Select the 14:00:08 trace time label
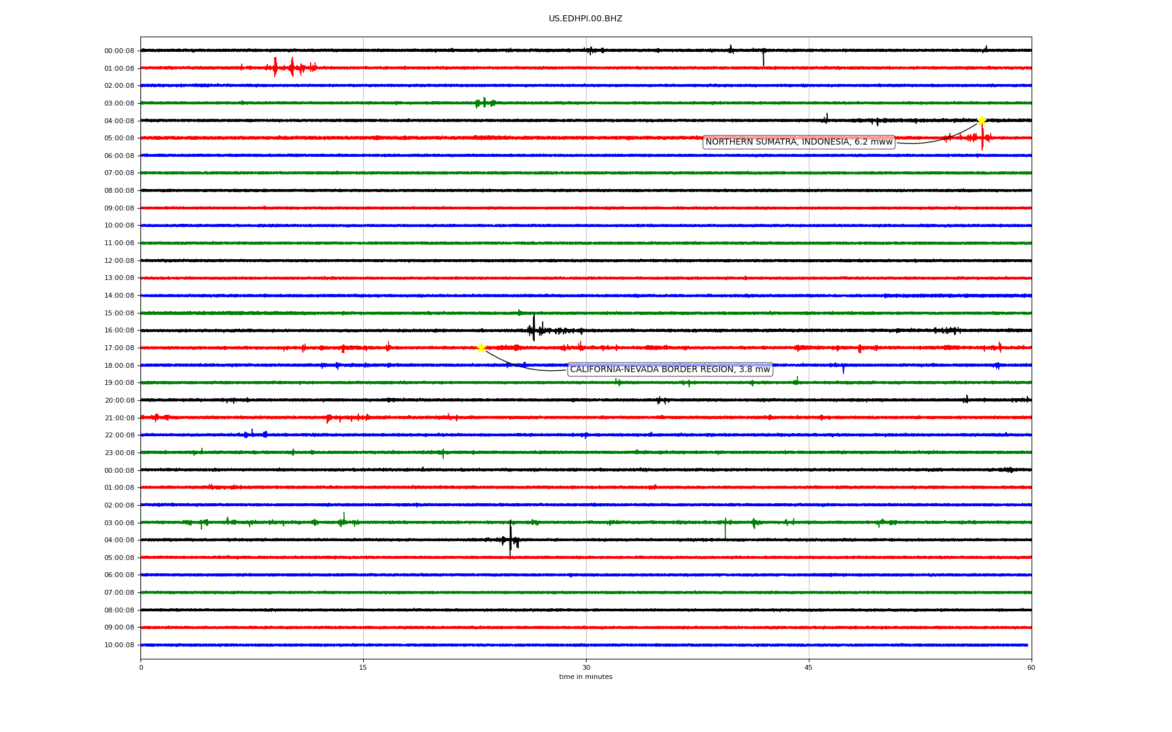The width and height of the screenshot is (1172, 732). click(119, 296)
